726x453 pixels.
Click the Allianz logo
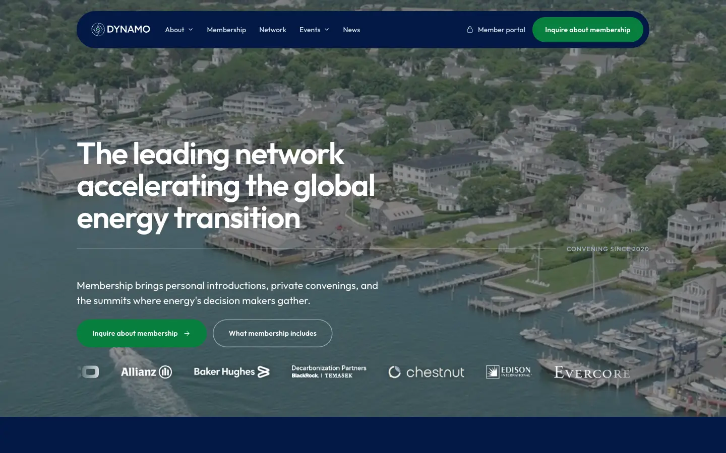(146, 372)
